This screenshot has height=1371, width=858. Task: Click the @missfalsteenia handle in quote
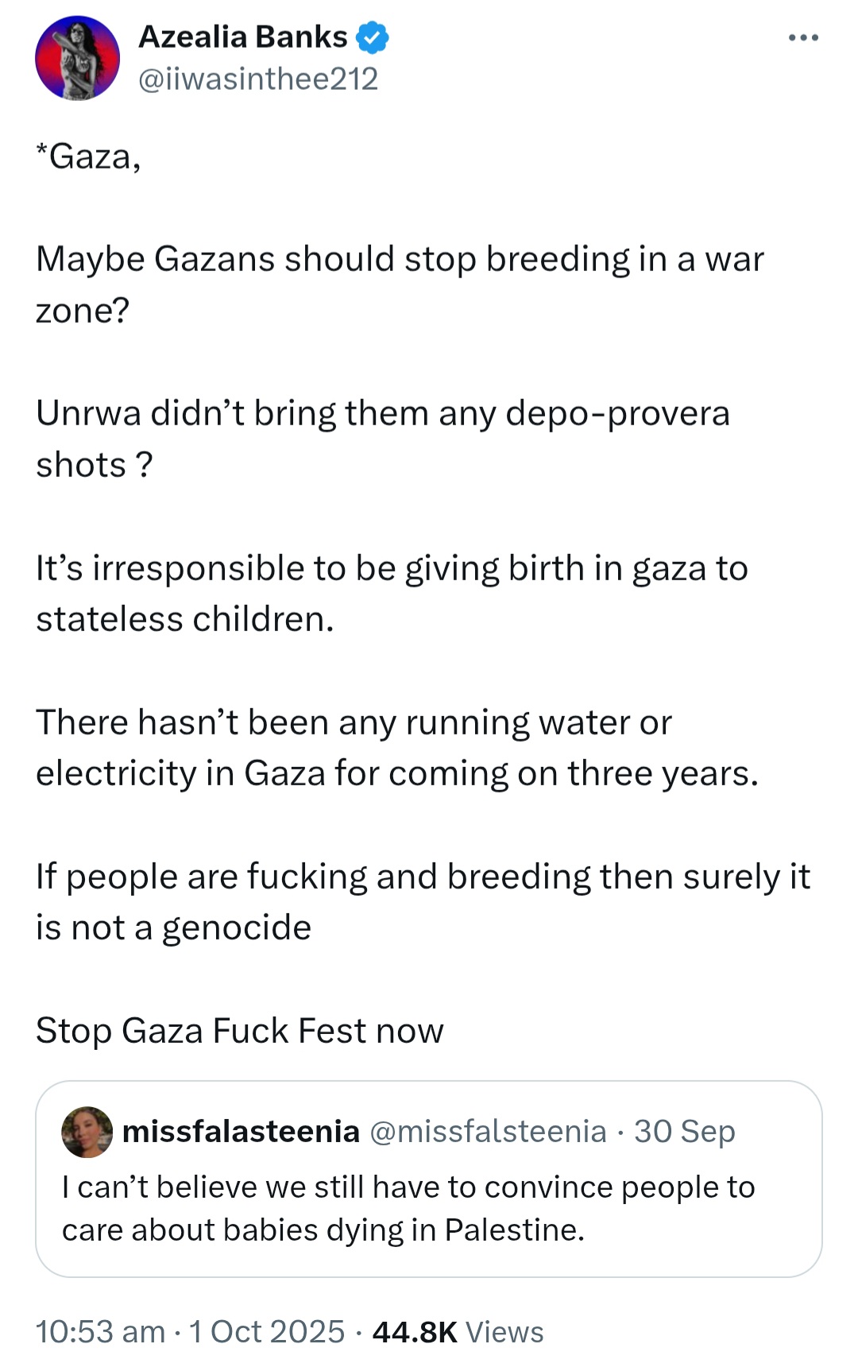click(488, 1131)
